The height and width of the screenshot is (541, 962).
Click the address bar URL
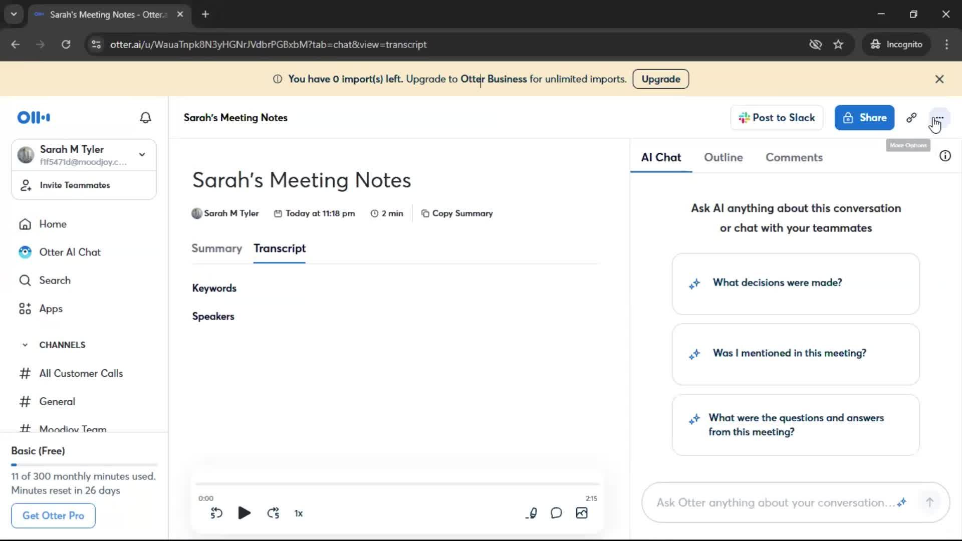coord(269,44)
